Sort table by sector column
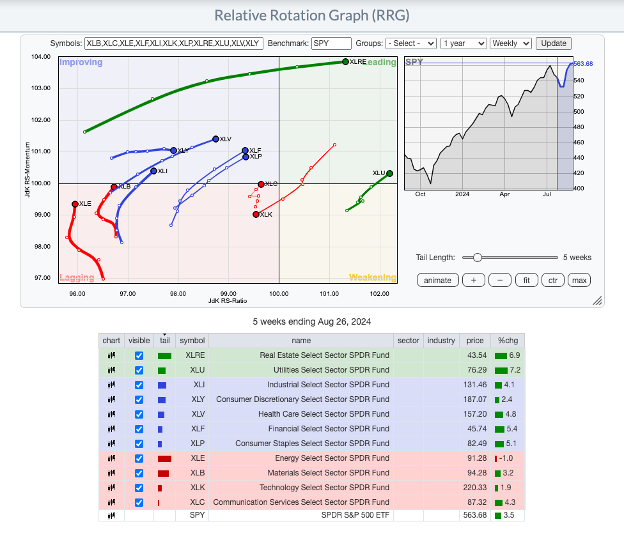 409,341
